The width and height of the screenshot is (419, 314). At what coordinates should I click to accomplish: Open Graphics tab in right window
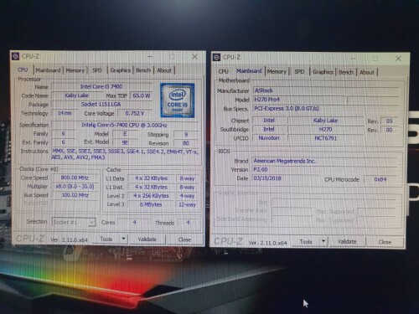point(323,72)
